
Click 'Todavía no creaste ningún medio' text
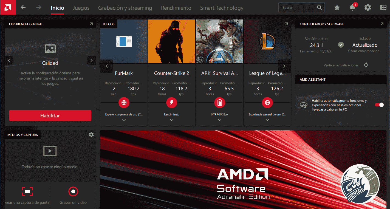click(50, 167)
